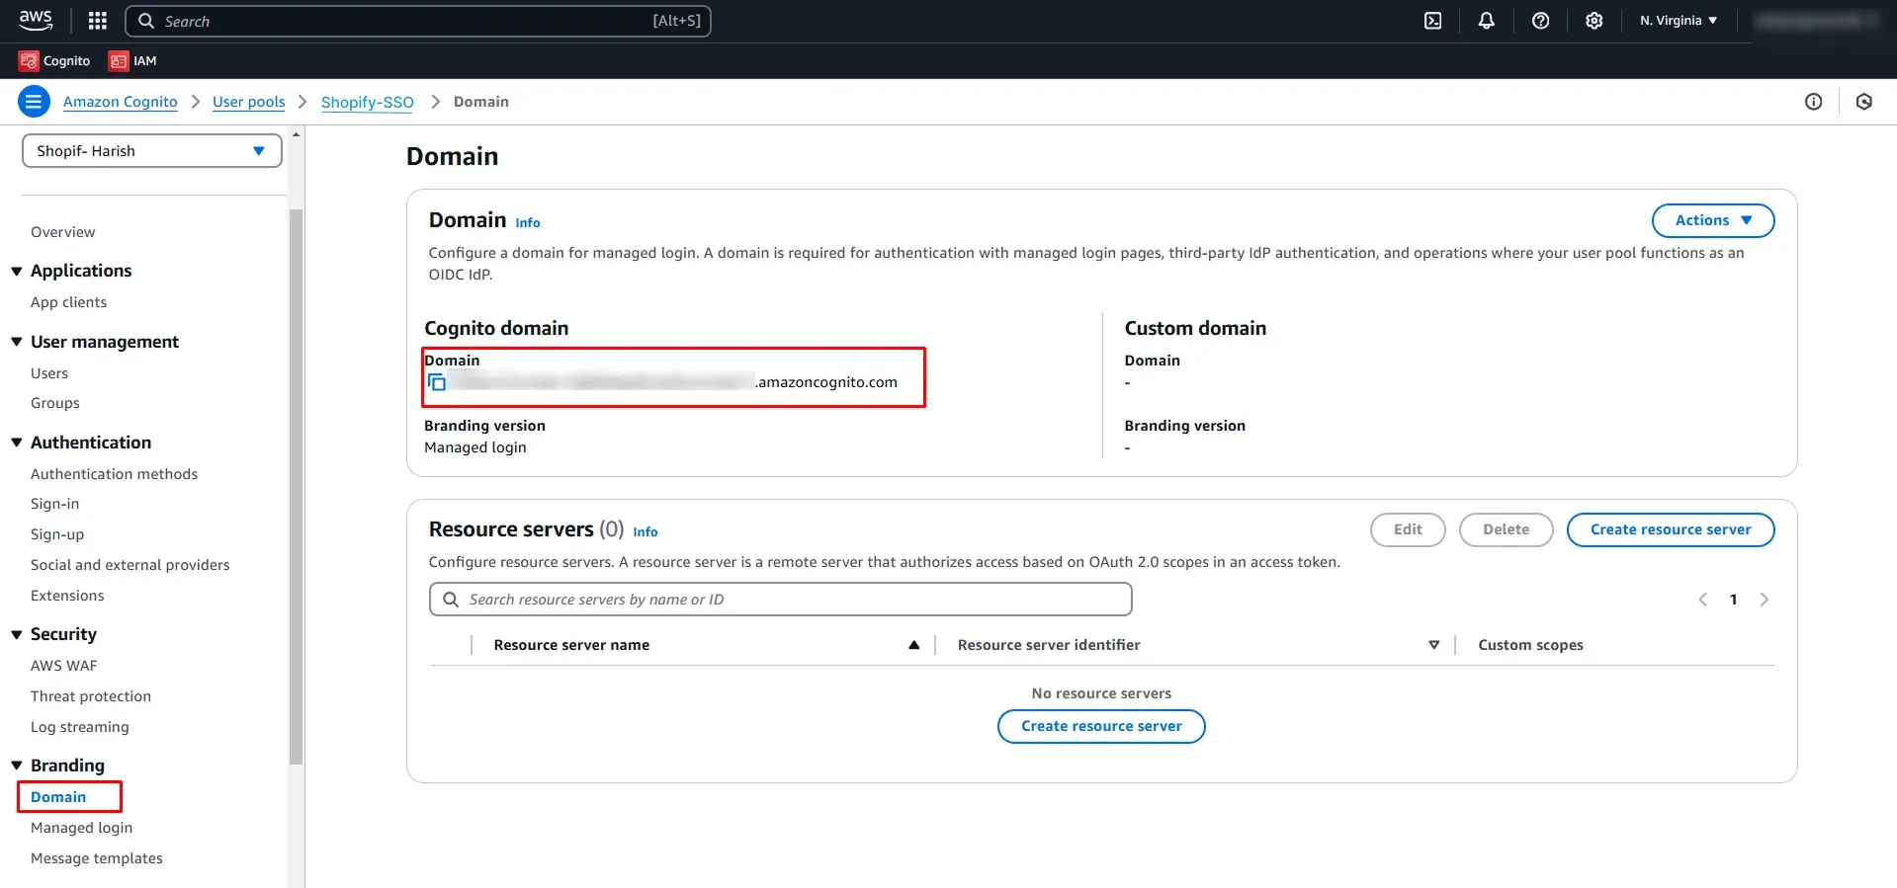Open the help question mark menu
1897x888 pixels.
tap(1540, 21)
